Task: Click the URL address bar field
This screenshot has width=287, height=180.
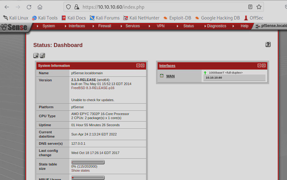Action: [160, 7]
